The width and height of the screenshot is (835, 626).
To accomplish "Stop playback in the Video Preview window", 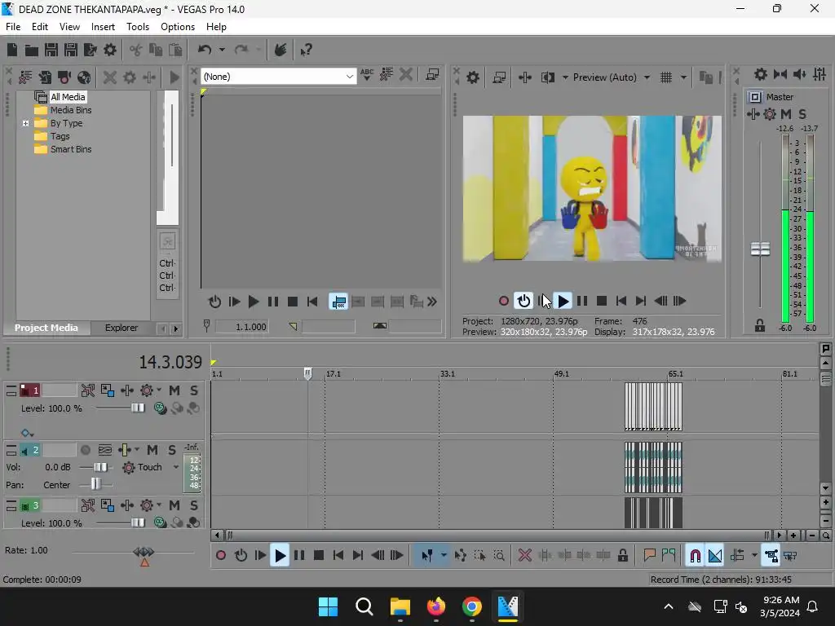I will pyautogui.click(x=602, y=302).
